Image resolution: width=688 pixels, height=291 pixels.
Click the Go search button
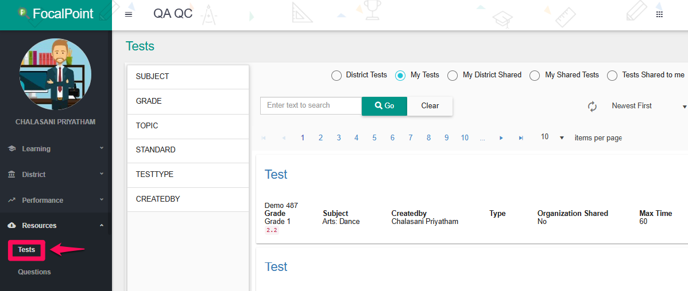384,106
